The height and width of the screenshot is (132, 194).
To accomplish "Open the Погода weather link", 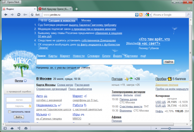I will tap(117, 79).
